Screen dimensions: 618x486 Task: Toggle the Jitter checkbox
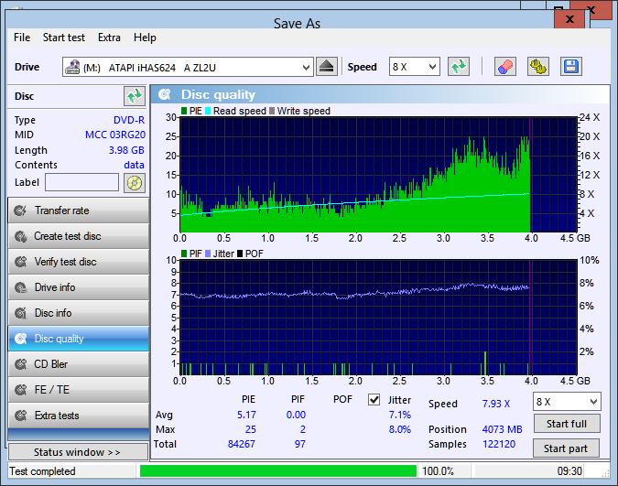click(374, 400)
